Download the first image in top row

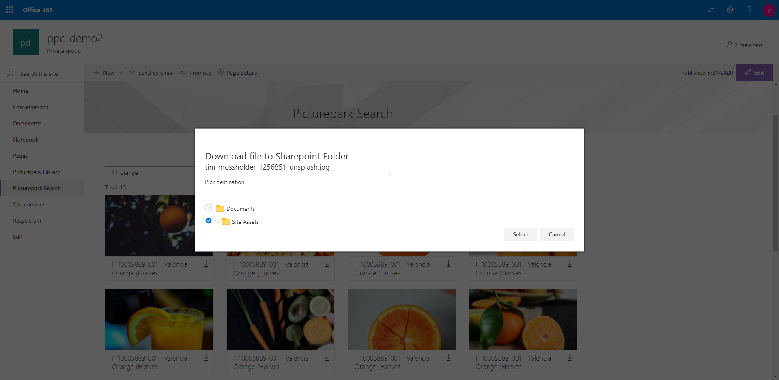206,264
